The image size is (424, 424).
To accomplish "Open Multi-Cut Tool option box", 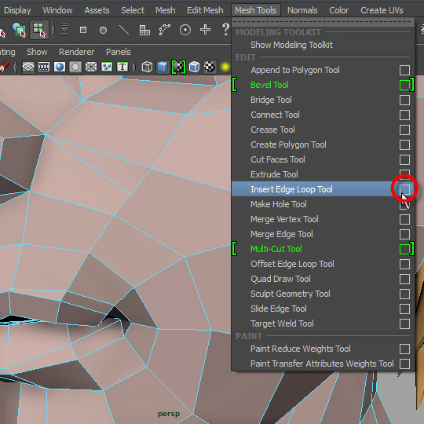I will coord(404,249).
